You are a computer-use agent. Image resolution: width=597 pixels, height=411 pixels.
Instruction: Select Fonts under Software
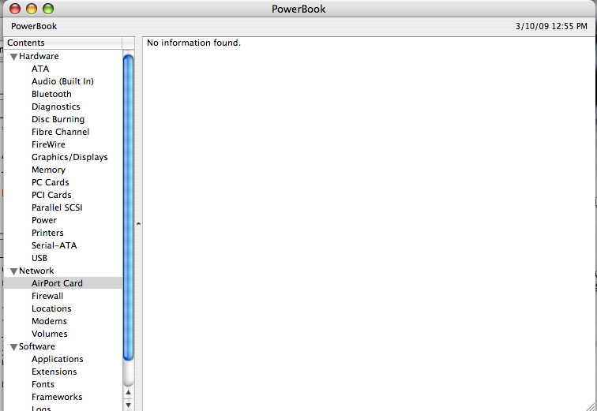pyautogui.click(x=43, y=384)
